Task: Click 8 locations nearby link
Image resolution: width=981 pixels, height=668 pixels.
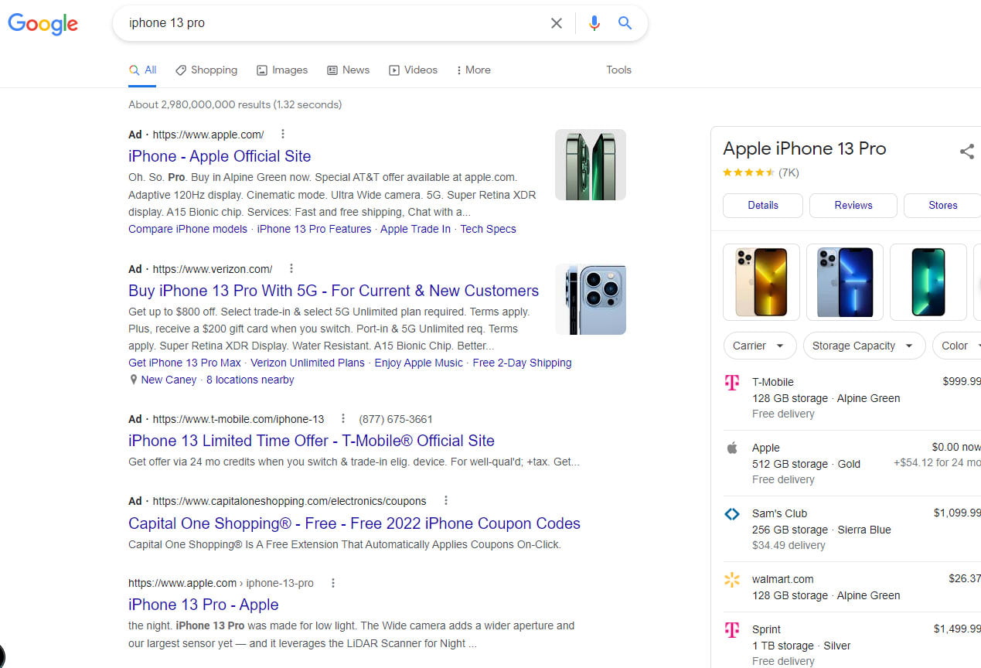Action: click(x=250, y=380)
